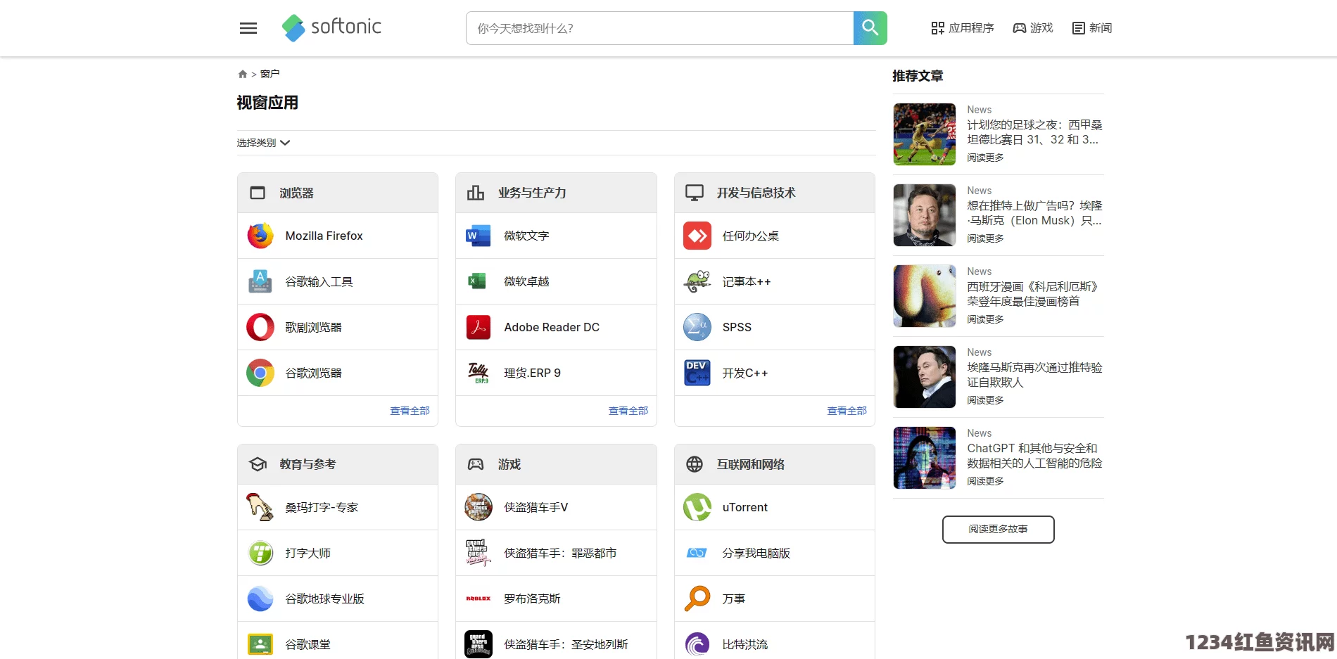
Task: Click the 分享我电脑版 icon
Action: (x=697, y=553)
